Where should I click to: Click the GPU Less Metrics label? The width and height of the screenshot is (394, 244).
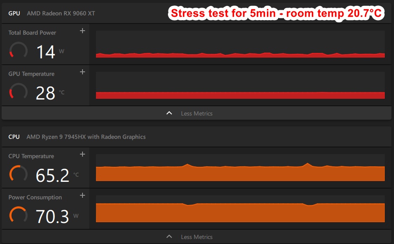tap(197, 113)
